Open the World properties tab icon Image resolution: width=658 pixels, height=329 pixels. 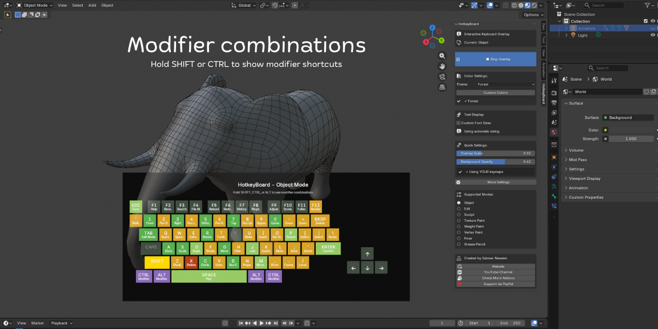click(554, 132)
